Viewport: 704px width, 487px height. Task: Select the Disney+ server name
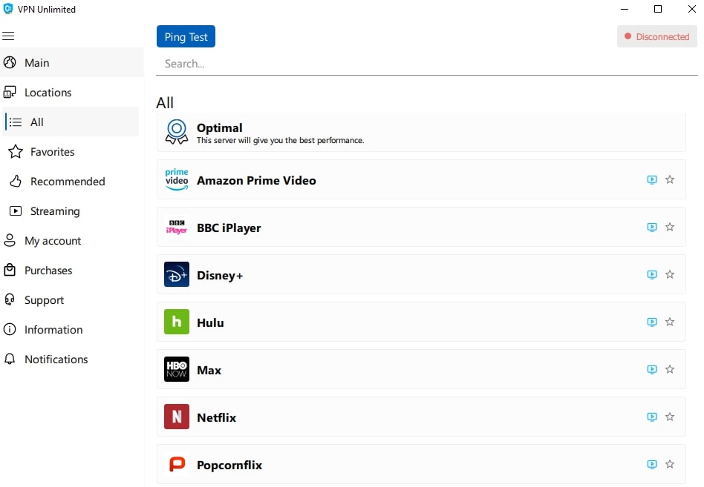(x=220, y=275)
